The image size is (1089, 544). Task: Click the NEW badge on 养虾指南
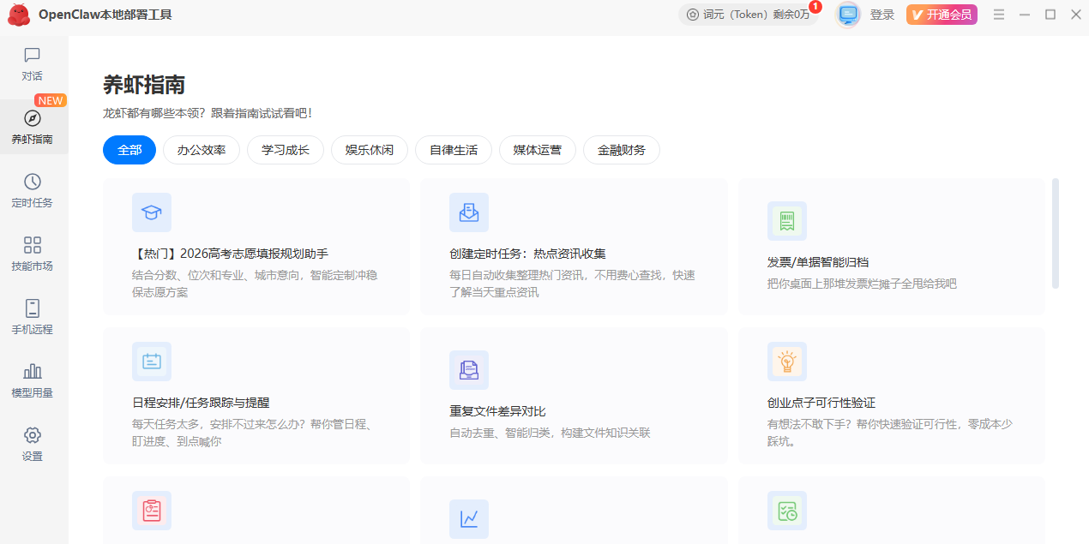click(x=51, y=100)
